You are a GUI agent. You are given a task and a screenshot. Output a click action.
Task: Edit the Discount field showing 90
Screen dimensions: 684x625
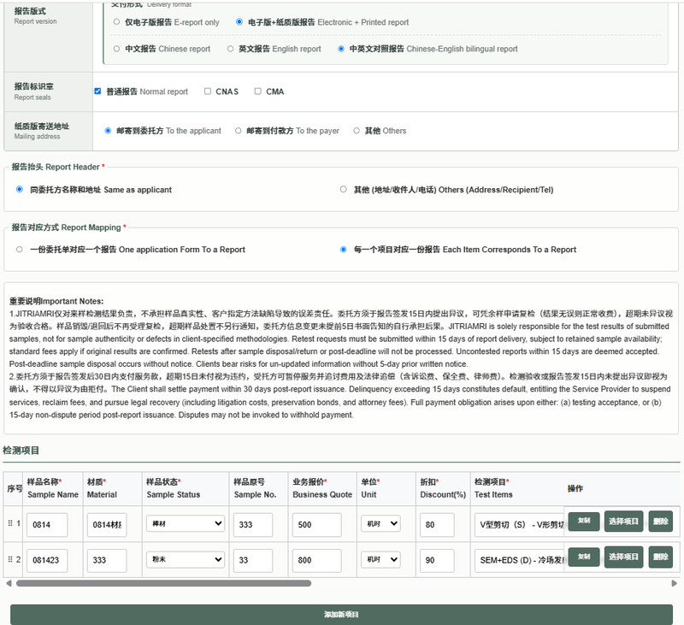click(x=437, y=561)
